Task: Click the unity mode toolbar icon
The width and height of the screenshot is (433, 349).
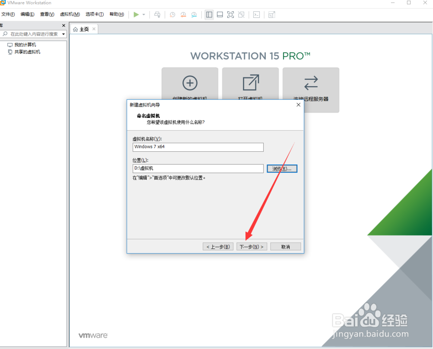Action: [x=241, y=15]
